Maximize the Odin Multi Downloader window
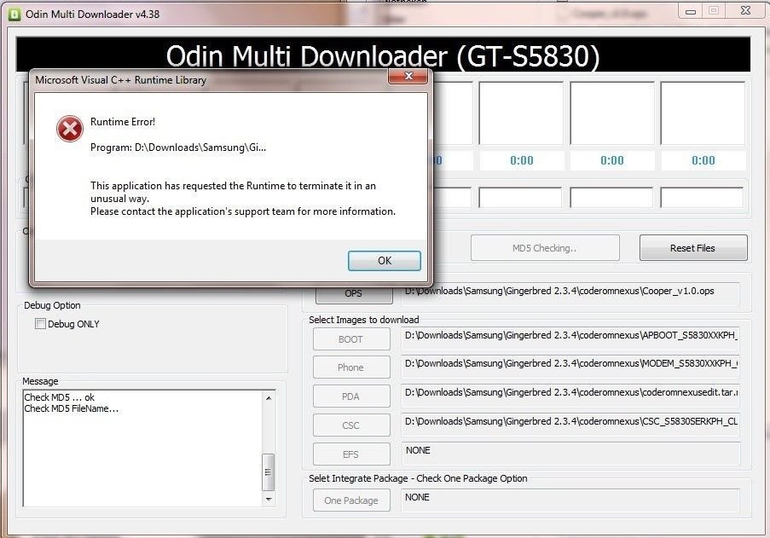770x538 pixels. click(x=714, y=11)
